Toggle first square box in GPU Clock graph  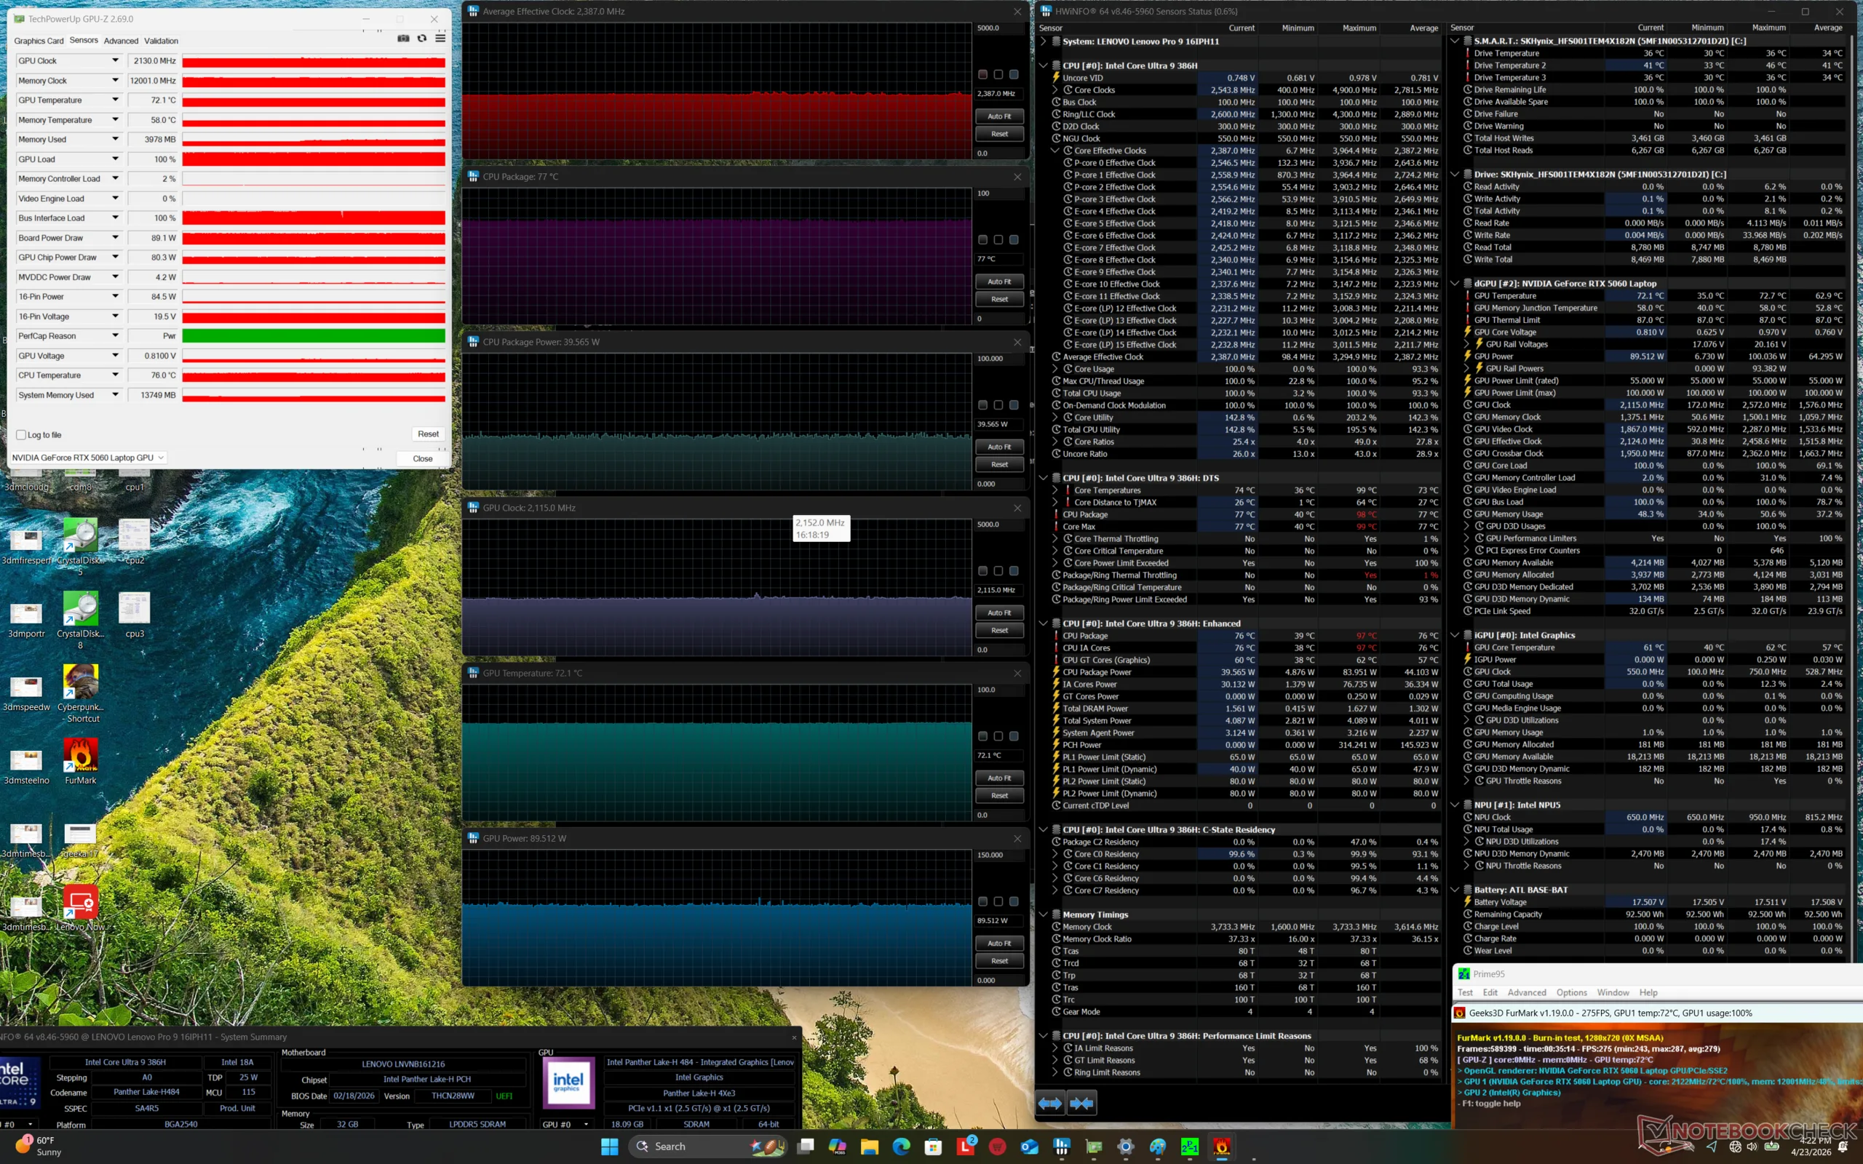982,570
